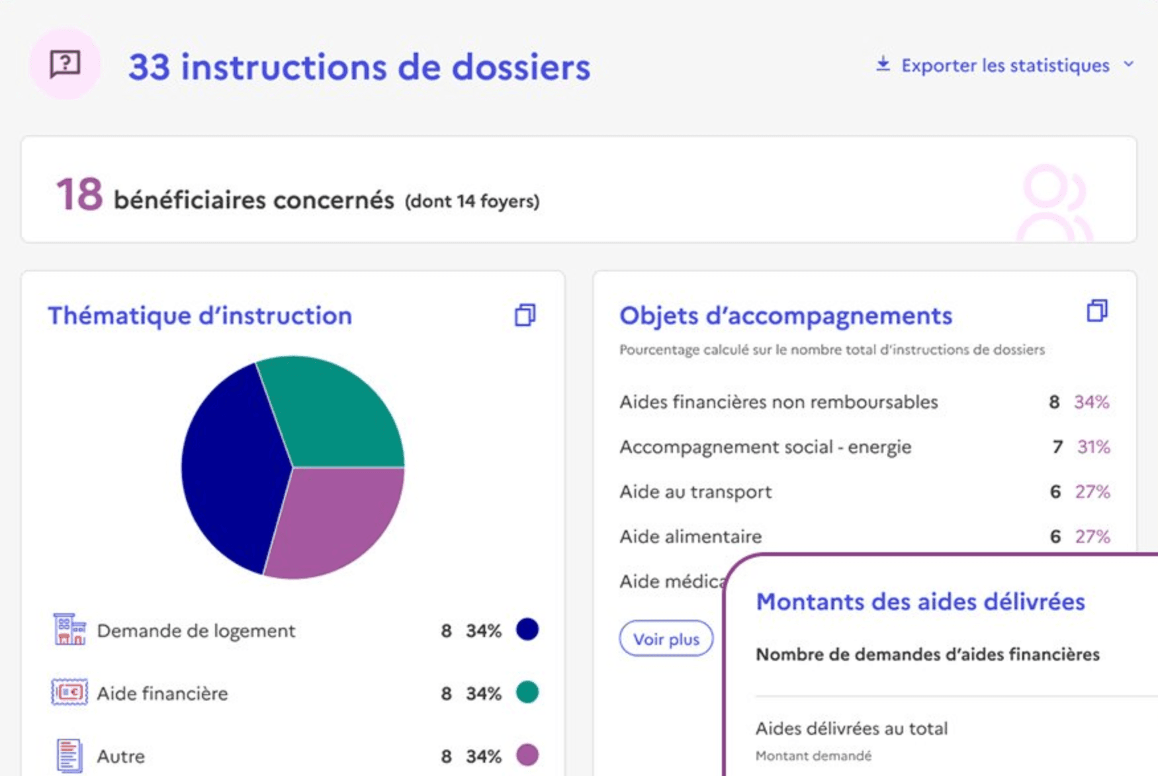
Task: Open the Exporter les statistiques menu
Action: click(x=1004, y=66)
